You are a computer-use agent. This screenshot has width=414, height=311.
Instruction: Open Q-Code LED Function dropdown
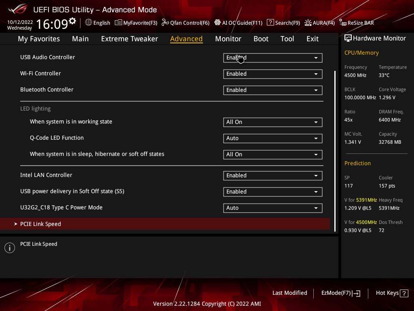click(273, 138)
